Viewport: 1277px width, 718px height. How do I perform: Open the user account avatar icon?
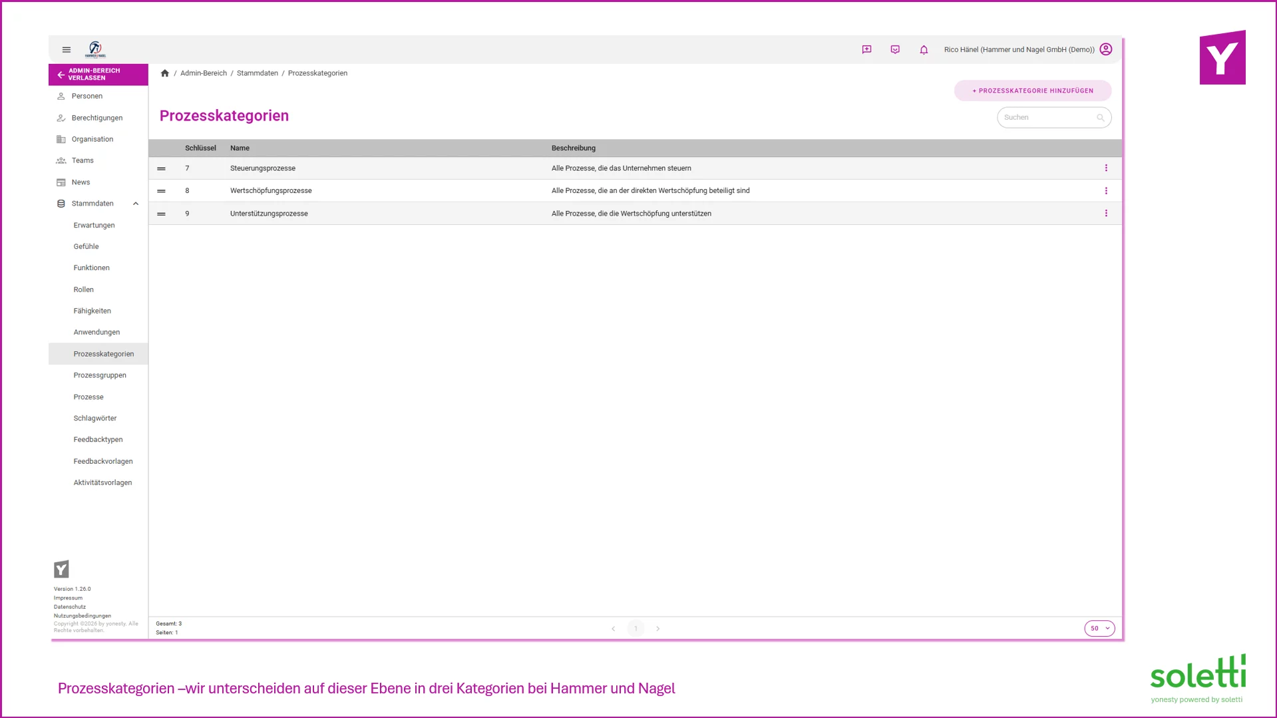(x=1106, y=49)
